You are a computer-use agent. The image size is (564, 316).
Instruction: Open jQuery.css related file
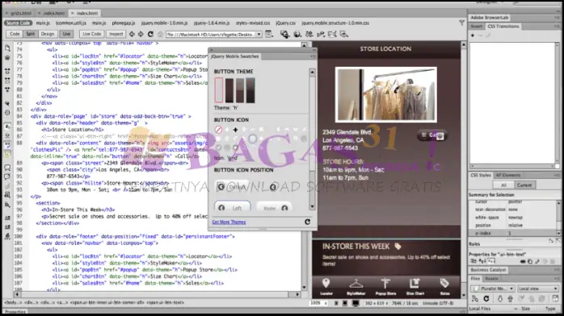285,23
